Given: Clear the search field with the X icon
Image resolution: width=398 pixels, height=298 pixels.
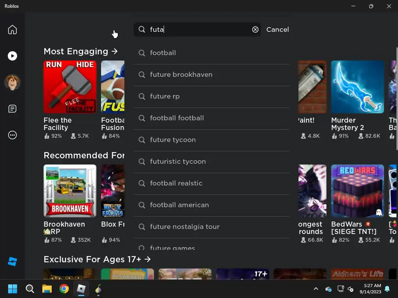Looking at the screenshot, I should click(x=255, y=29).
